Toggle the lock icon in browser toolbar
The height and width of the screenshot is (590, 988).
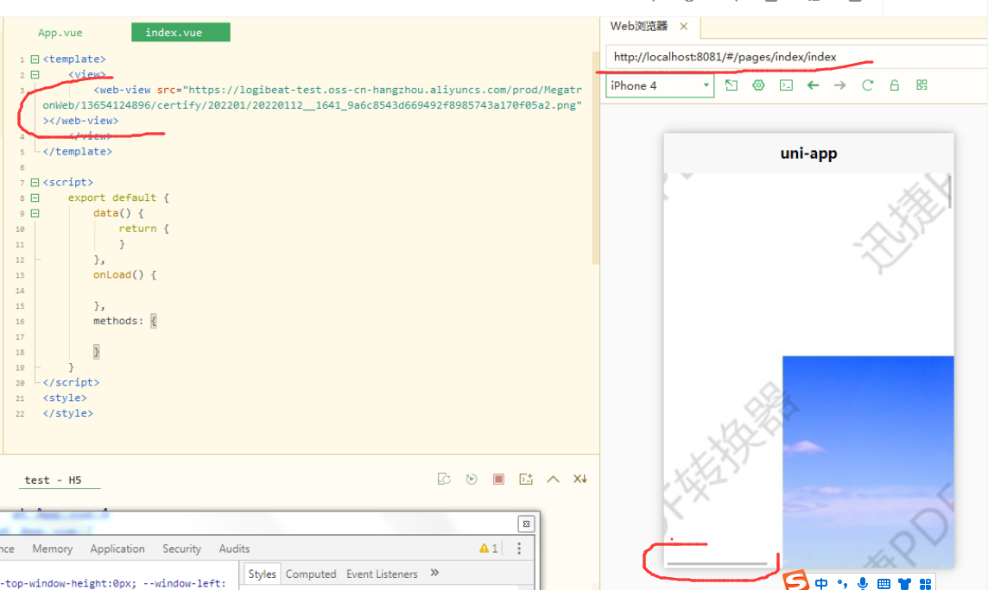tap(894, 85)
